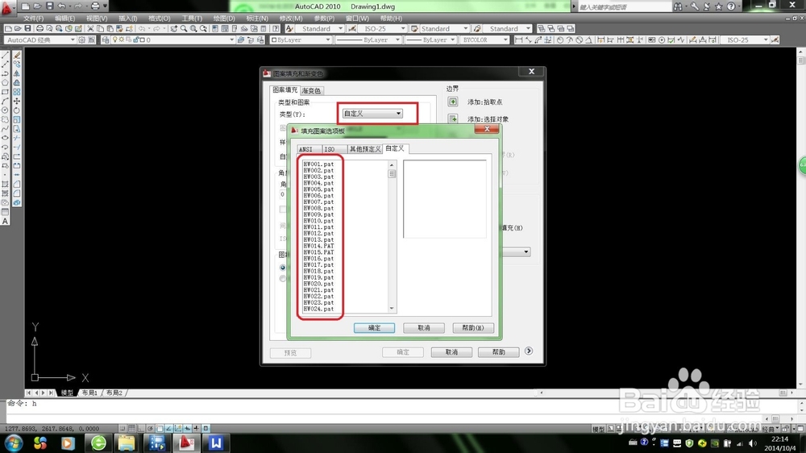806x453 pixels.
Task: Switch to the 布局1 layout tab
Action: 89,393
